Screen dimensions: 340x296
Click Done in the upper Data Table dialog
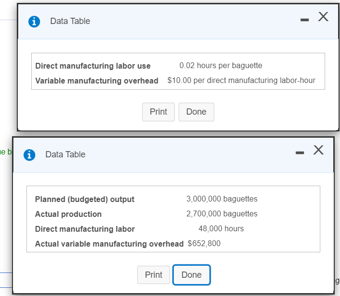pyautogui.click(x=196, y=112)
